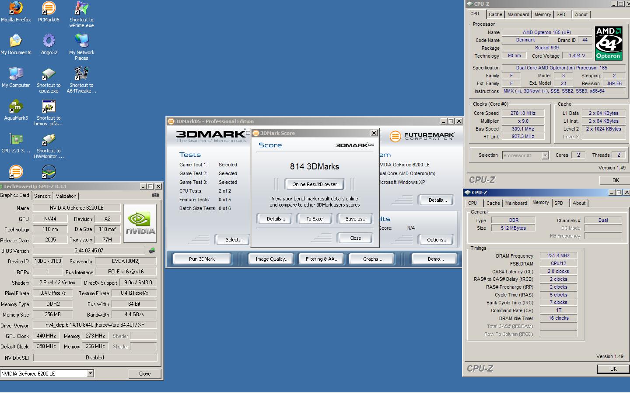Click OK in lower CPU-Z Memory window
Image resolution: width=630 pixels, height=393 pixels.
613,369
